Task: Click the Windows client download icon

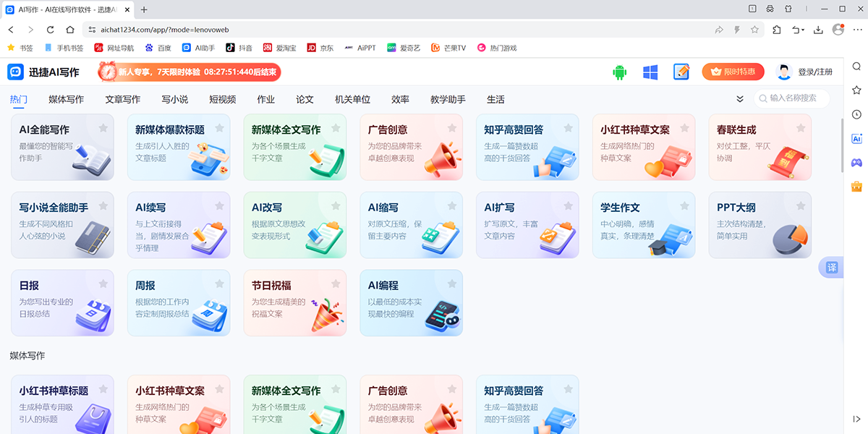Action: [x=650, y=72]
